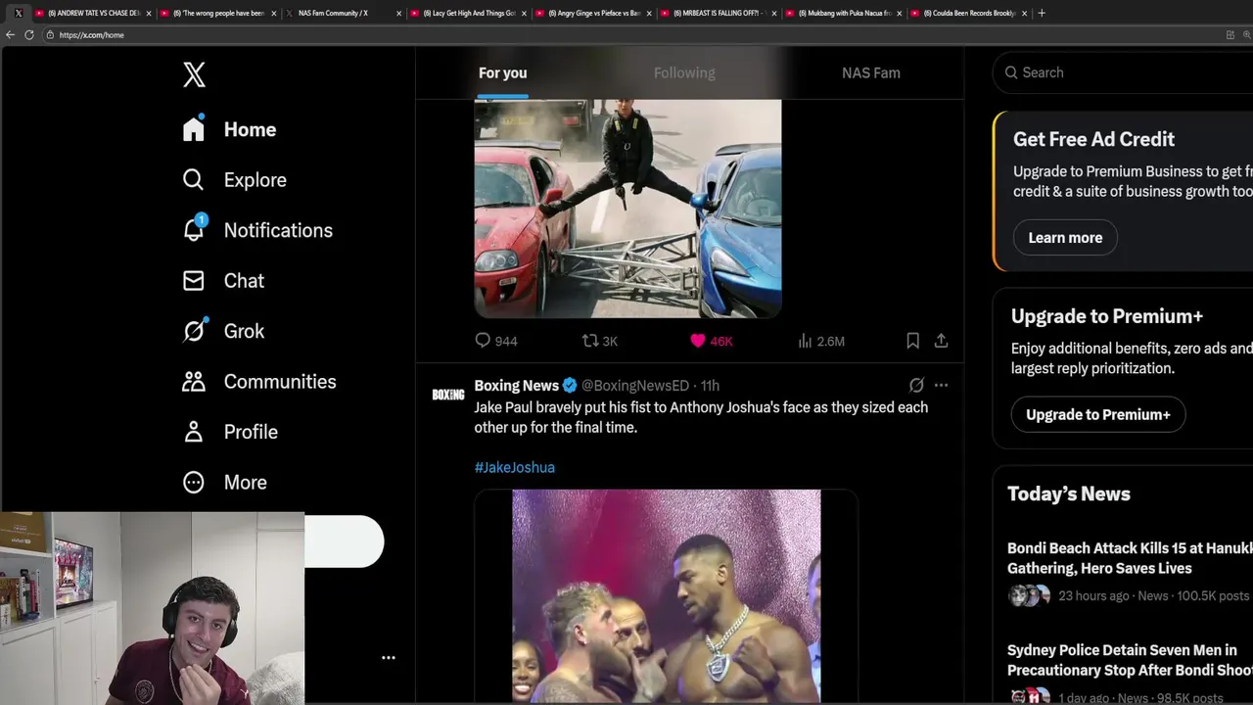The height and width of the screenshot is (705, 1253).
Task: Open Chat from the sidebar
Action: click(x=223, y=281)
